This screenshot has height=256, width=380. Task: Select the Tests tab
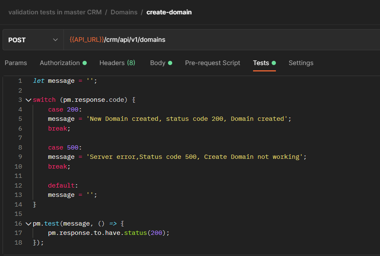261,63
